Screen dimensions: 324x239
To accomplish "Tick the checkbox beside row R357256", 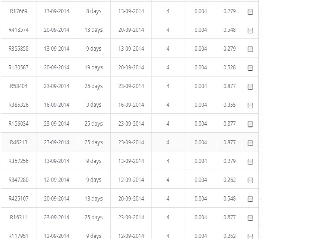I will (250, 162).
